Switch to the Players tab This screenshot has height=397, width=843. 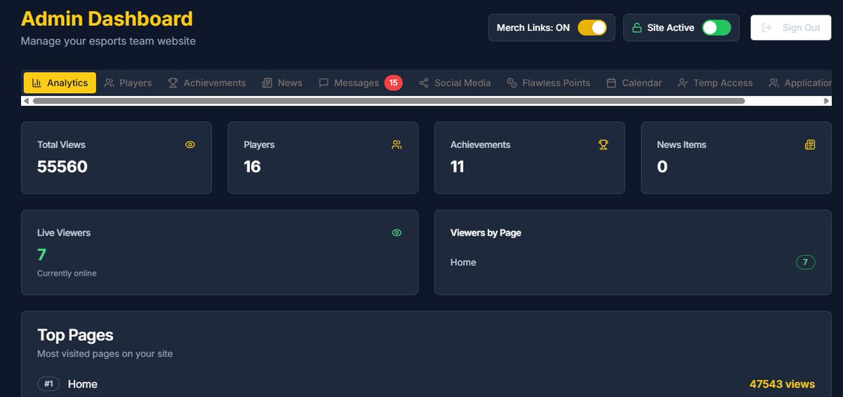click(128, 83)
